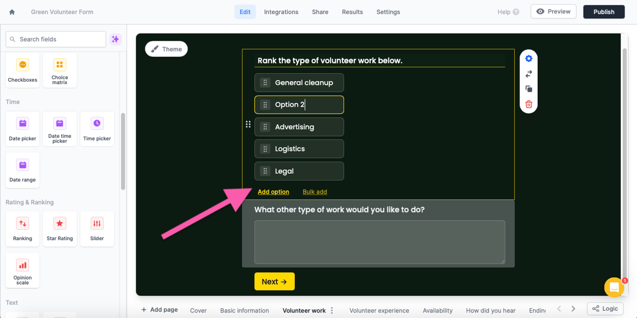The width and height of the screenshot is (637, 318).
Task: Click the swap field type arrows icon
Action: point(529,74)
